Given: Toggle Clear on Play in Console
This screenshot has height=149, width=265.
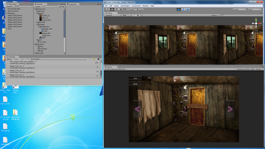Looking at the screenshot, I should tap(25, 59).
